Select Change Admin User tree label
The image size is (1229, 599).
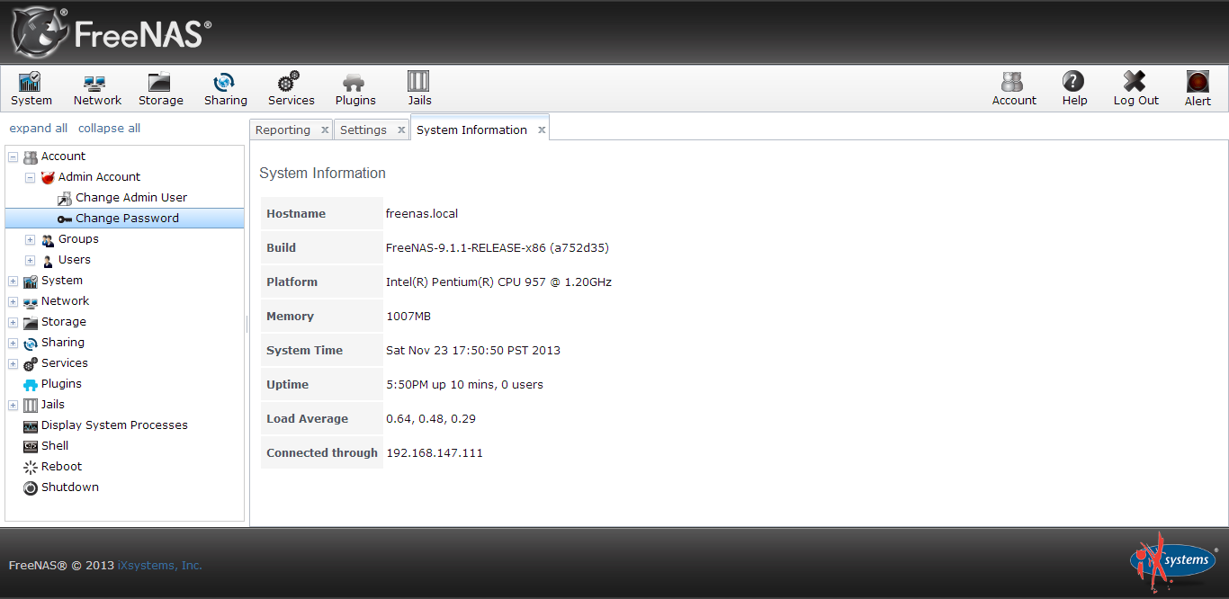pos(131,198)
